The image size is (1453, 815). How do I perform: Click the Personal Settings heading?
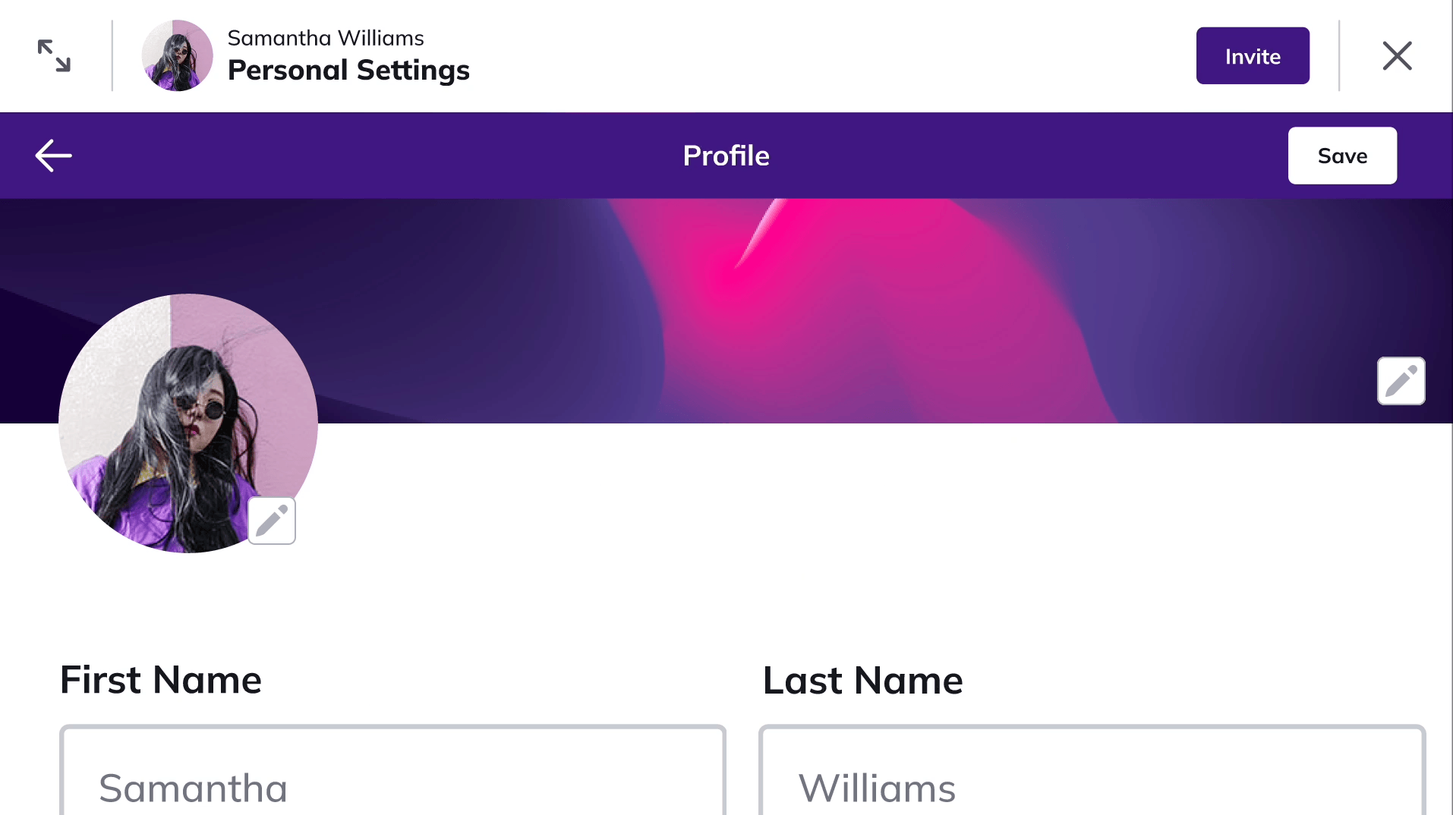[x=348, y=70]
